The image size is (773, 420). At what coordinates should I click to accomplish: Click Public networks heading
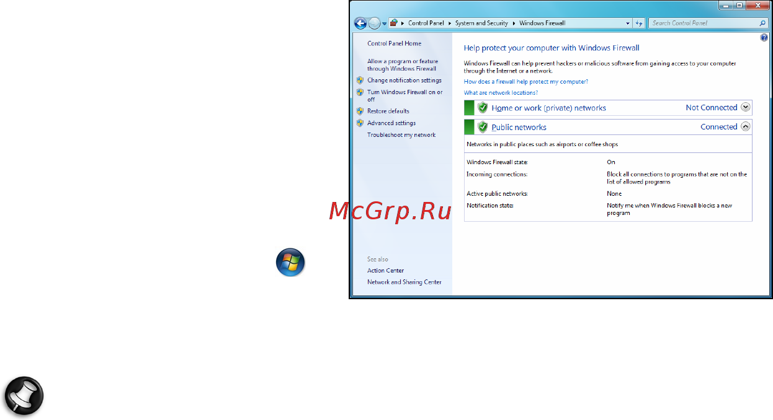pos(519,127)
